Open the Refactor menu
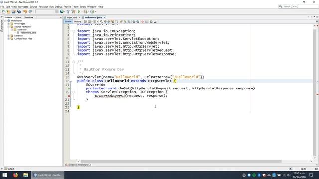Viewport: 319px width, 179px height. [x=43, y=7]
